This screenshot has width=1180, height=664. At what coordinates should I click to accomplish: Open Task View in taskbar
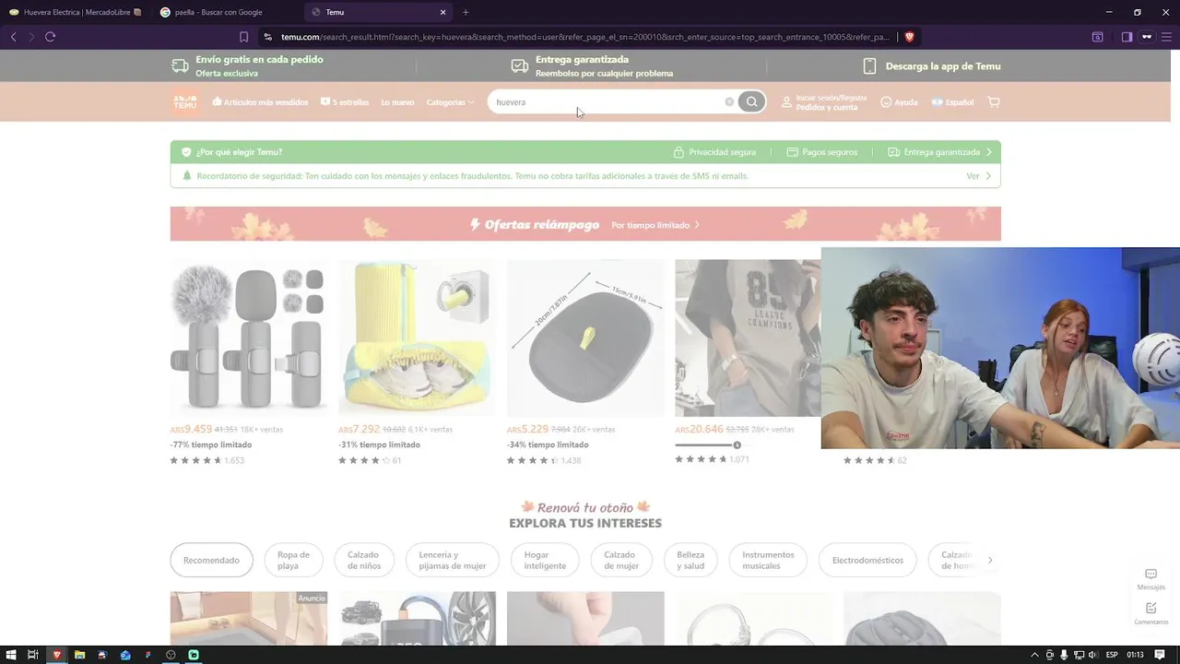tap(33, 655)
